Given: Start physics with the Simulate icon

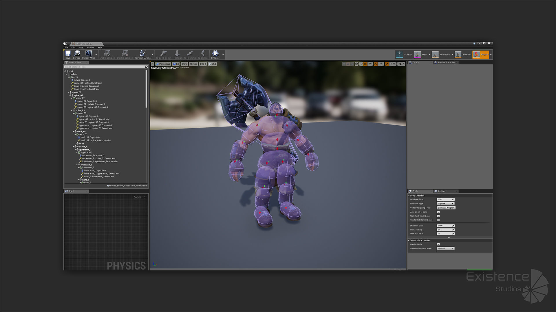Looking at the screenshot, I should point(215,53).
